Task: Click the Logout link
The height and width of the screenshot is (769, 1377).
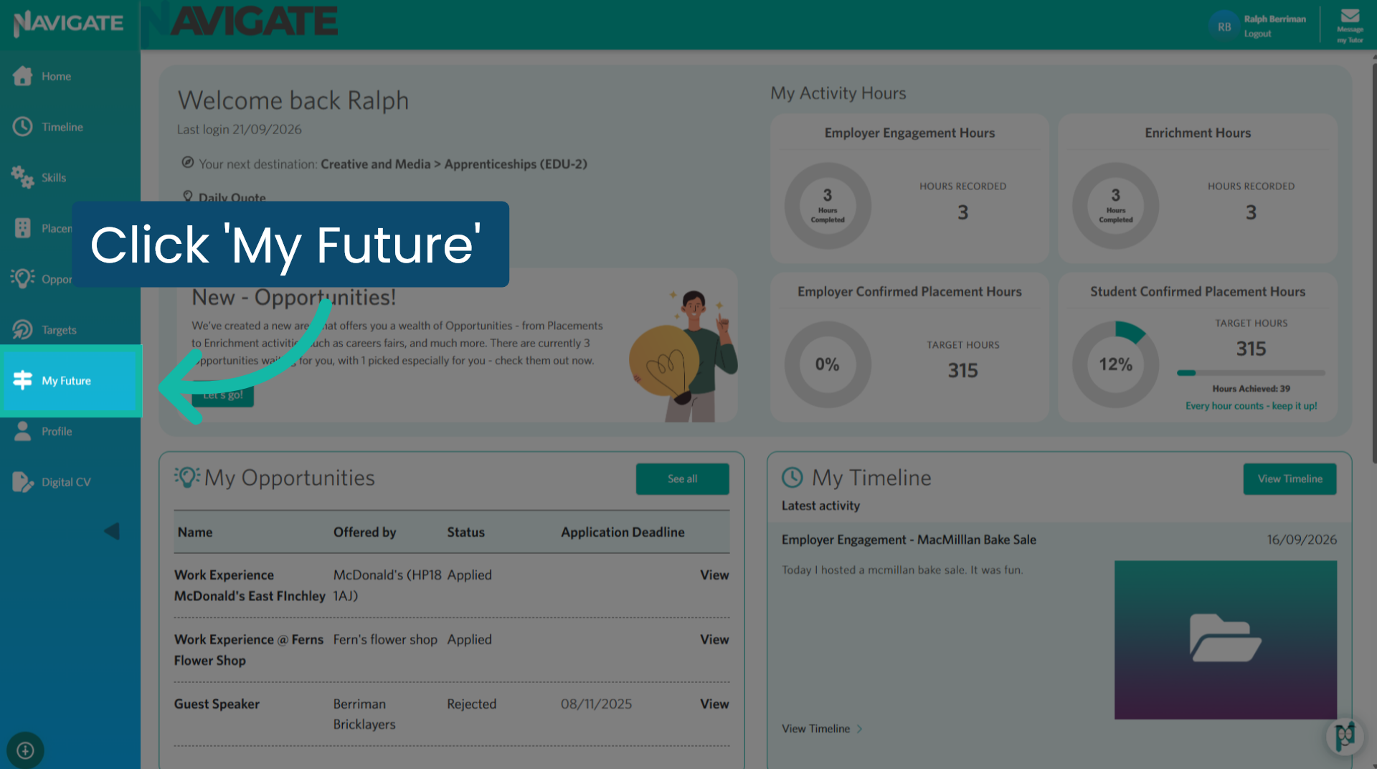Action: point(1257,34)
